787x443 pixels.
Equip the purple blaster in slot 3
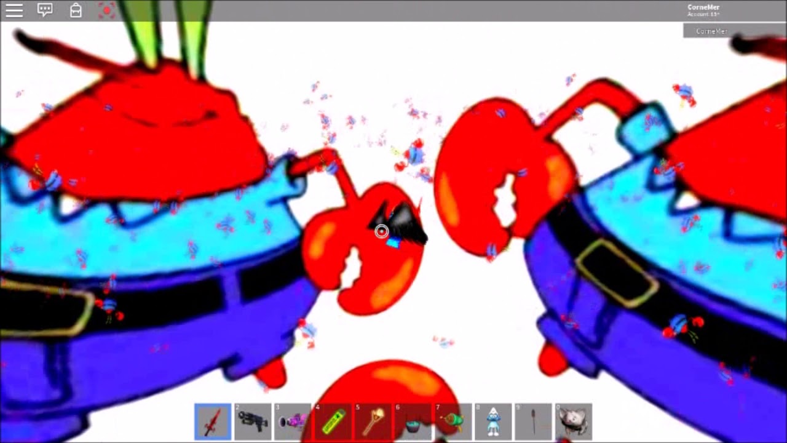click(x=293, y=422)
